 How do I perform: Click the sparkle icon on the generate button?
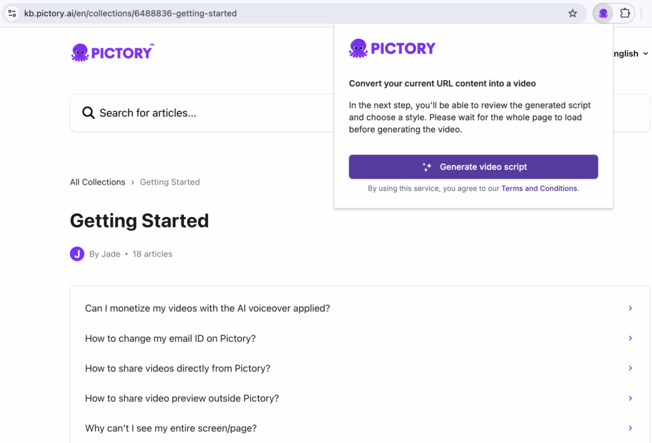point(427,166)
